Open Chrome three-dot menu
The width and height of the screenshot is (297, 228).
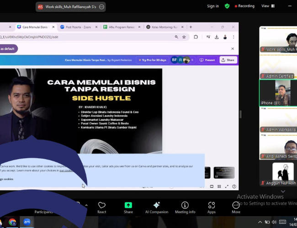pos(233,37)
